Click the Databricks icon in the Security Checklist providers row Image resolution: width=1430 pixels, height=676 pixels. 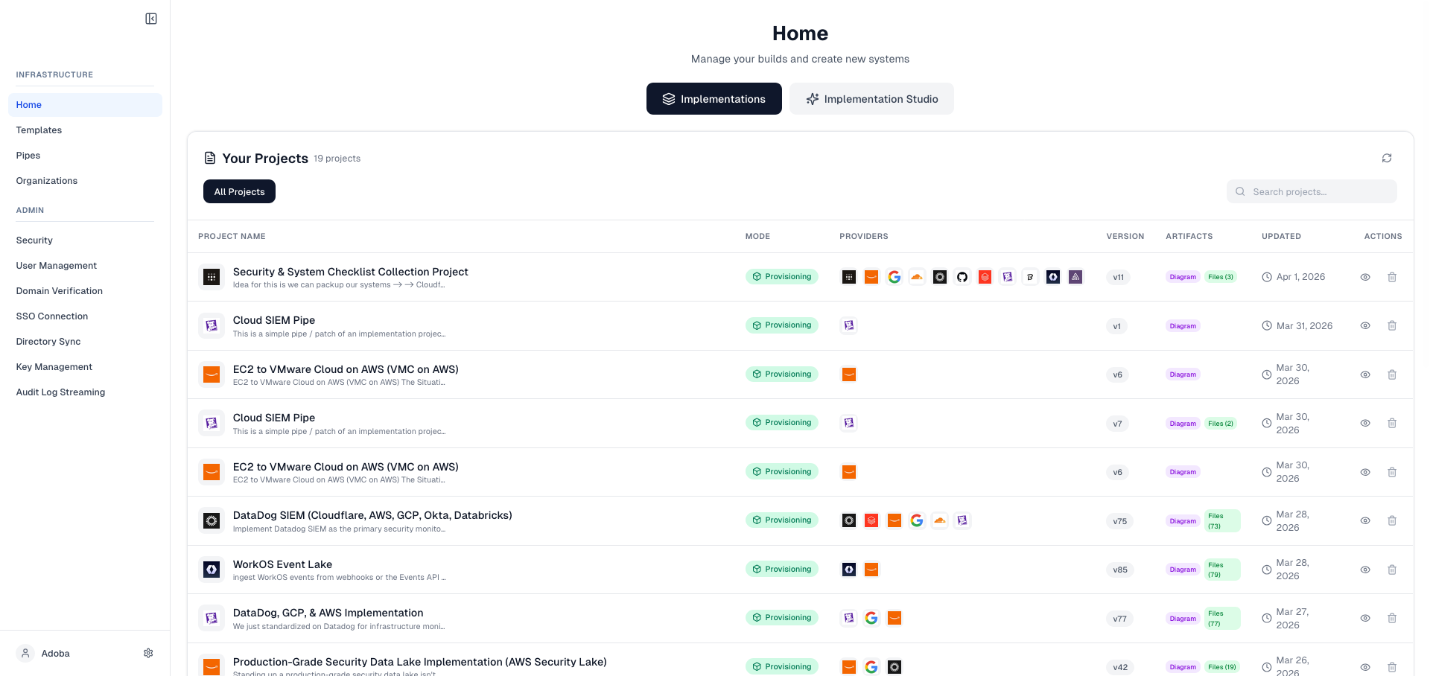pos(985,276)
